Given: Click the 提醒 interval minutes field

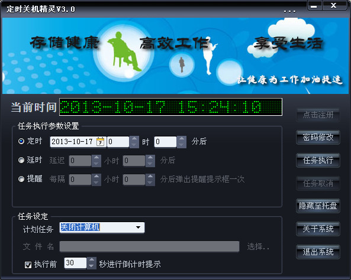Looking at the screenshot, I should click(134, 180).
